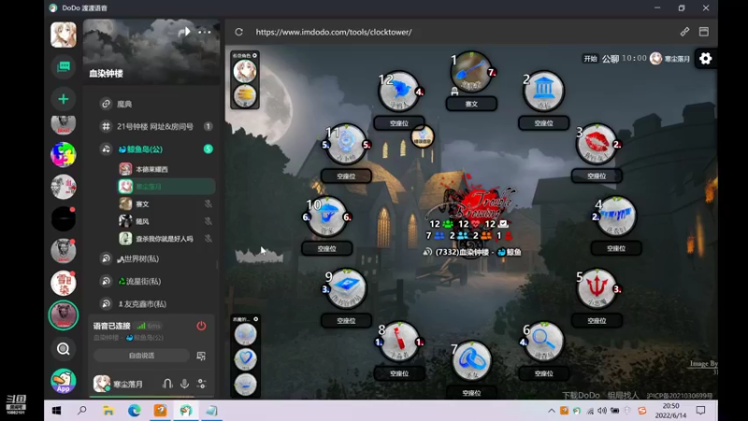Open the DoDo App duck icon
The width and height of the screenshot is (748, 421).
coord(63,381)
